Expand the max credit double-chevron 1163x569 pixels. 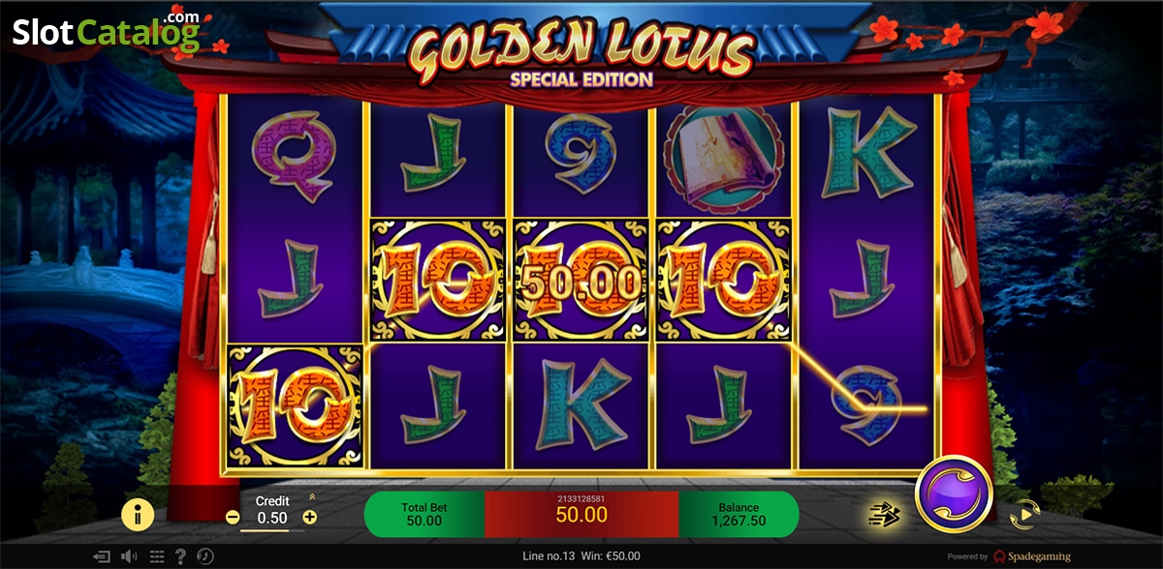coord(312,496)
